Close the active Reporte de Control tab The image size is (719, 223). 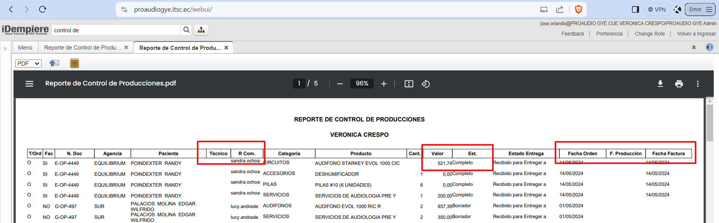click(x=226, y=48)
